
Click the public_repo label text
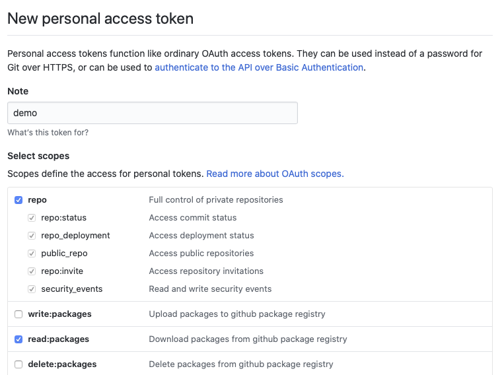coord(64,254)
